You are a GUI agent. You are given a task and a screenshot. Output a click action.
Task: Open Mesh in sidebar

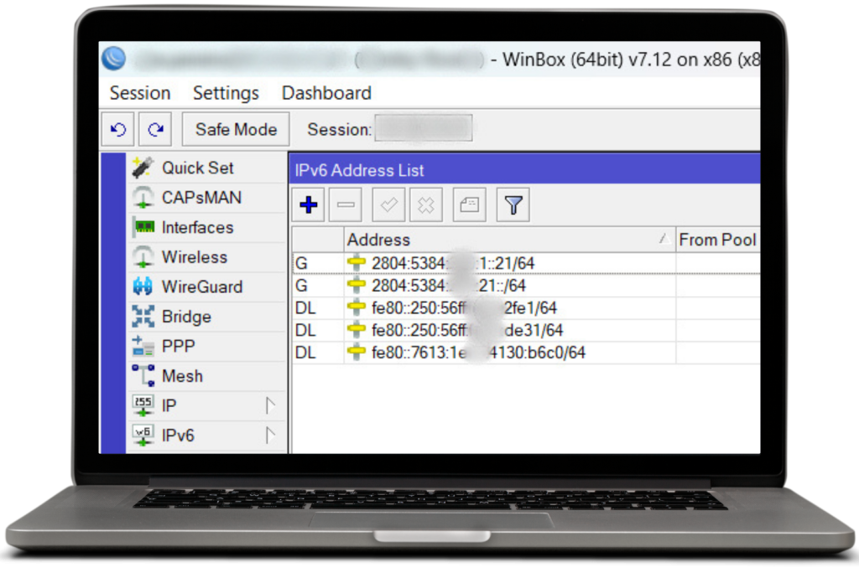[207, 376]
